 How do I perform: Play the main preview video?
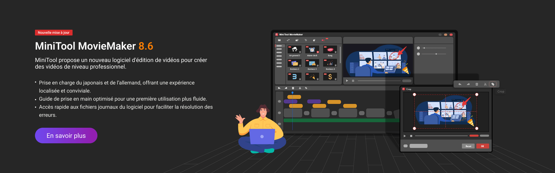pyautogui.click(x=347, y=81)
